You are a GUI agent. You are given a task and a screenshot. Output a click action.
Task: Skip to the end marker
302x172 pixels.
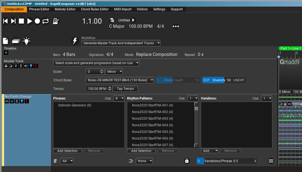pyautogui.click(x=13, y=21)
